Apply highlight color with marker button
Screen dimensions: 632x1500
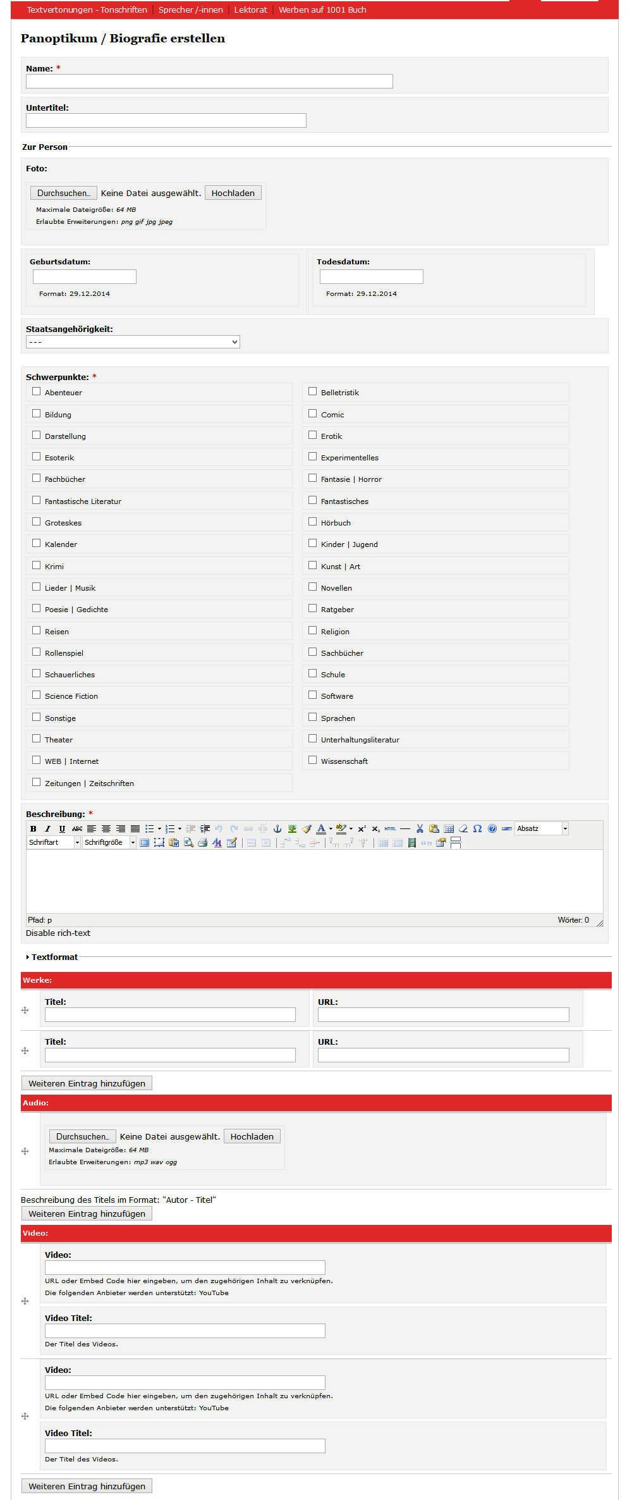tap(341, 828)
